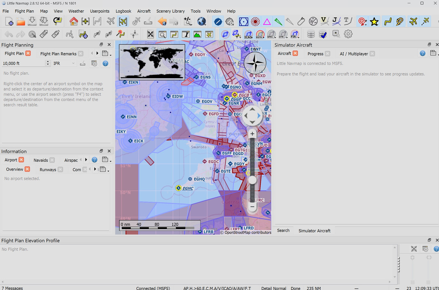Click the Victor airways V icon
Viewport: 439px width, 290px height.
[x=325, y=22]
